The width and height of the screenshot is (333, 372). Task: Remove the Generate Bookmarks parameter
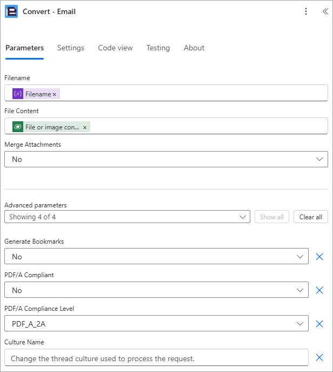coord(319,257)
